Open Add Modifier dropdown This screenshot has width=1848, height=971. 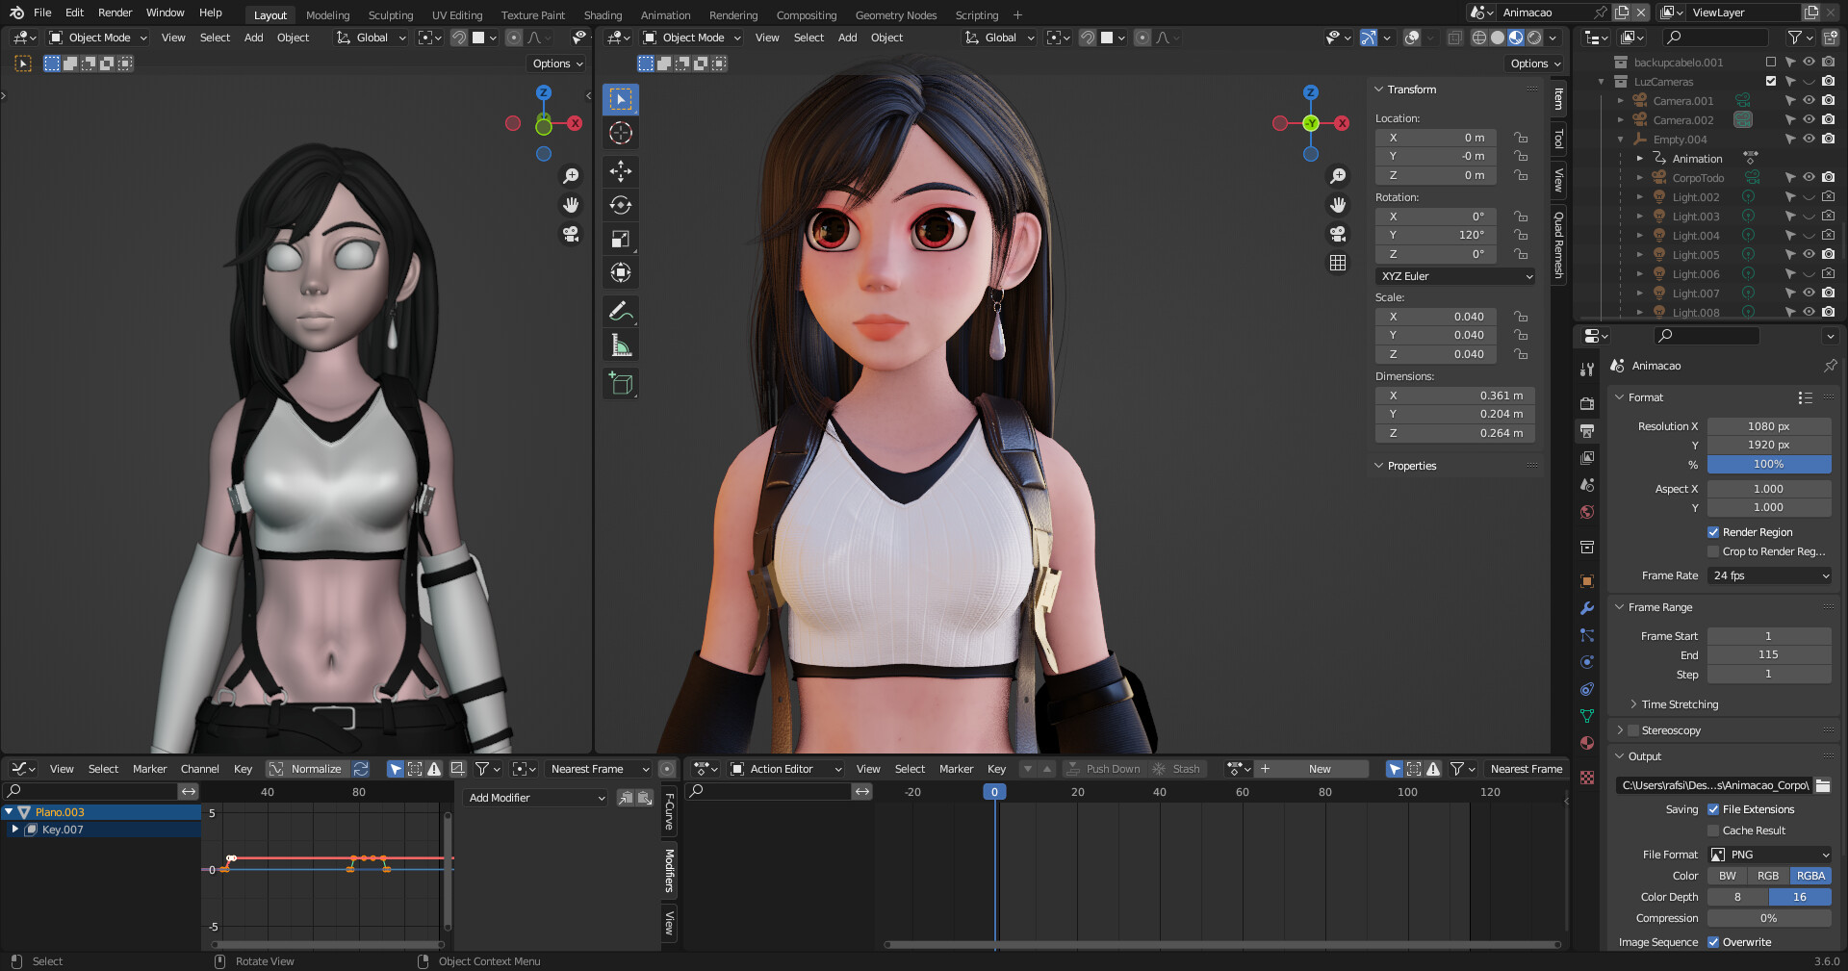pyautogui.click(x=537, y=798)
